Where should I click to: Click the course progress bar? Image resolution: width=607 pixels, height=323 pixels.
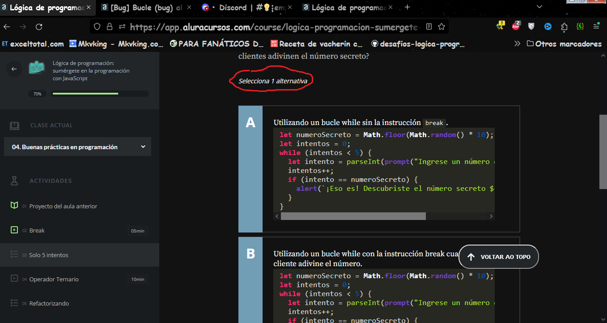[101, 94]
